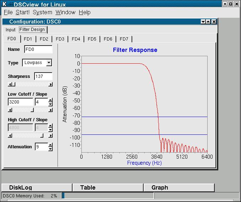
Task: Decrease the Low Cutoff slope with down arrow
Action: 50,104
